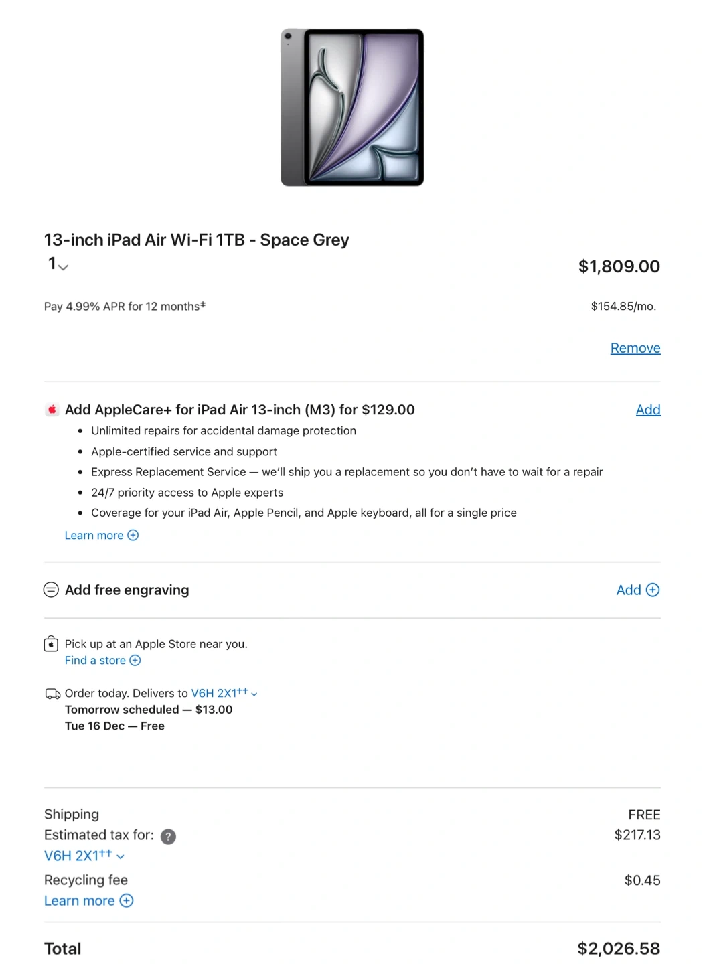Image resolution: width=705 pixels, height=964 pixels.
Task: Click the estimated tax help question mark
Action: click(x=169, y=836)
